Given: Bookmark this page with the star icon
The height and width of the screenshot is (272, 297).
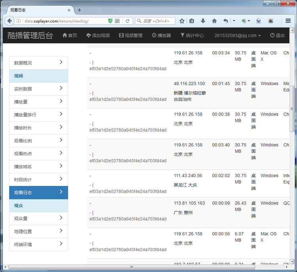Looking at the screenshot, I should click(x=182, y=21).
